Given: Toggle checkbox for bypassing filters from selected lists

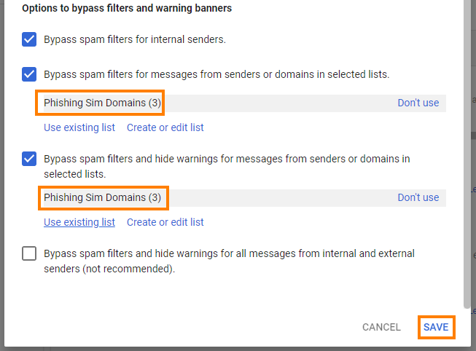Looking at the screenshot, I should point(29,74).
